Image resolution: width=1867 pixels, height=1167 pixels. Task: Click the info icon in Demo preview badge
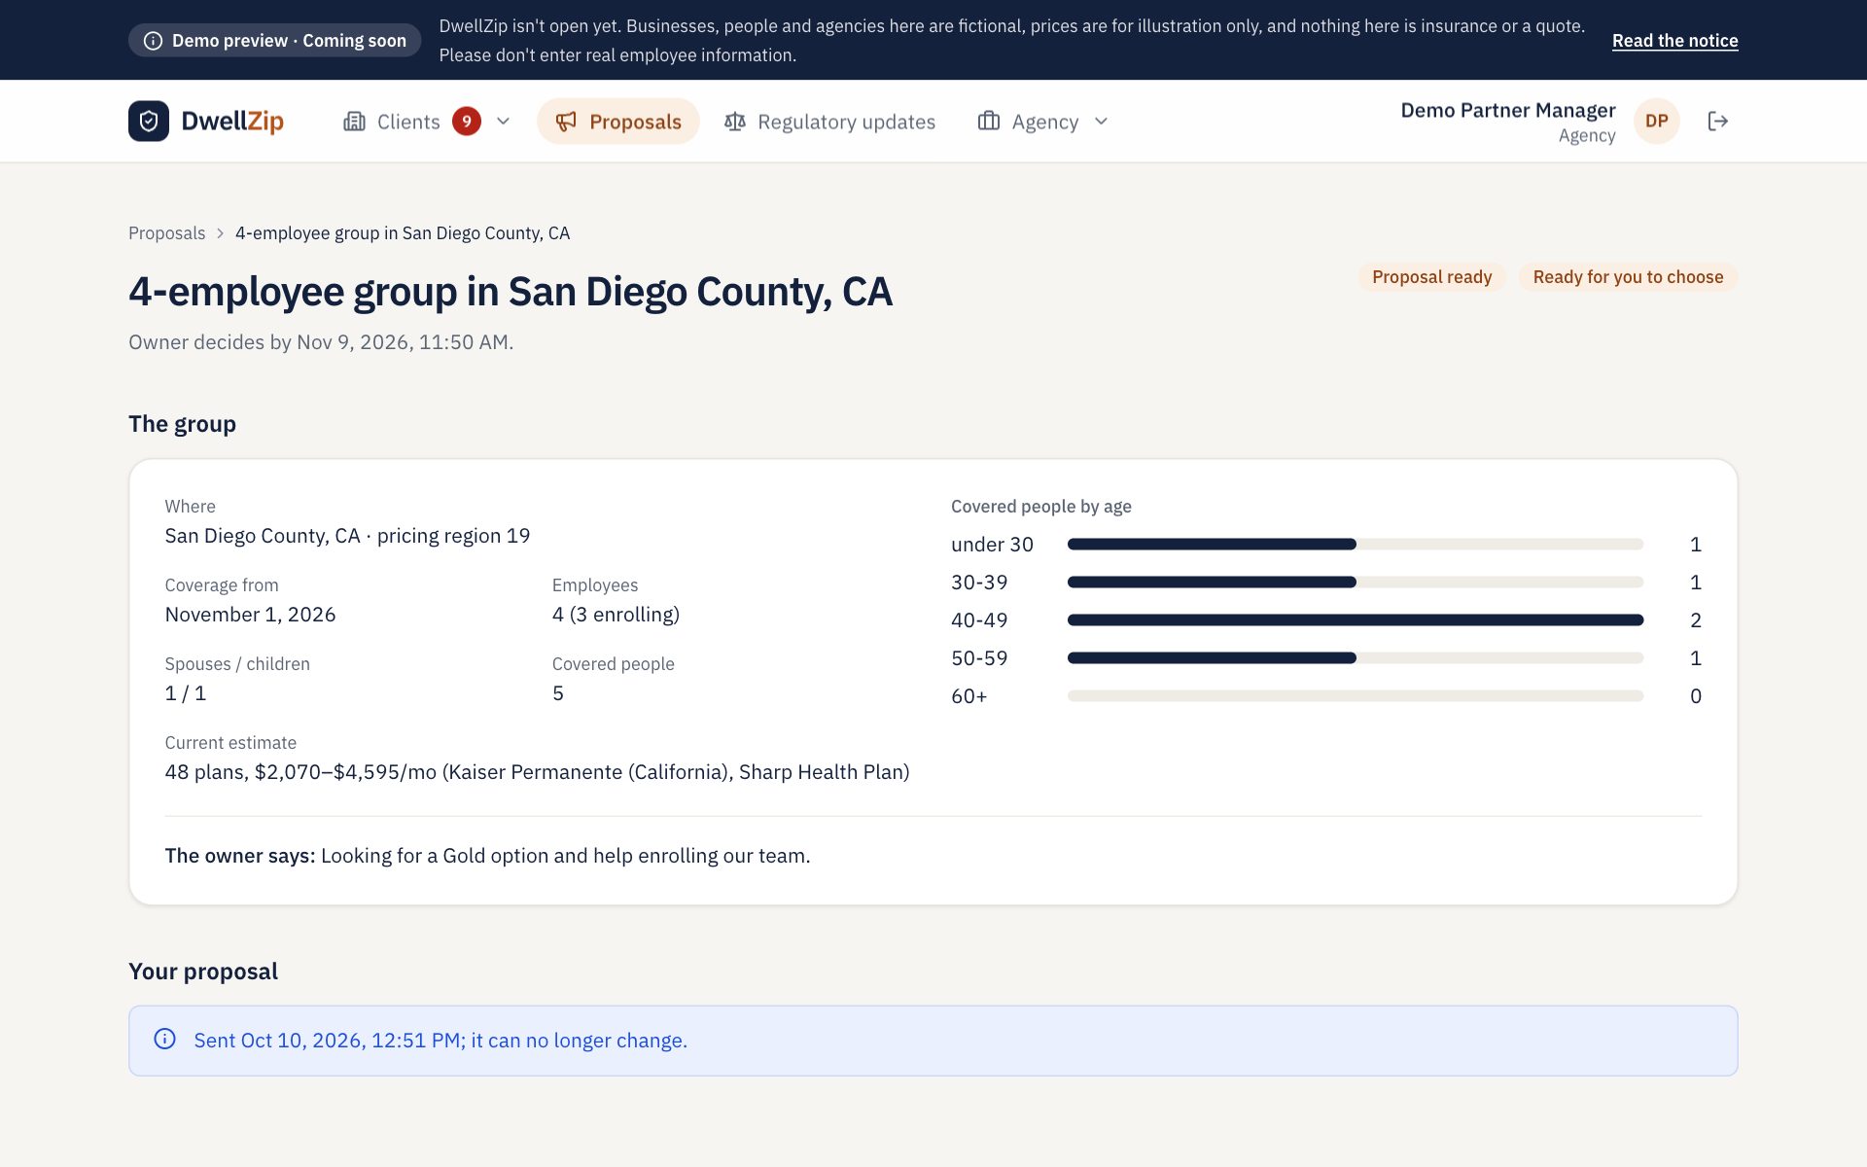coord(153,41)
